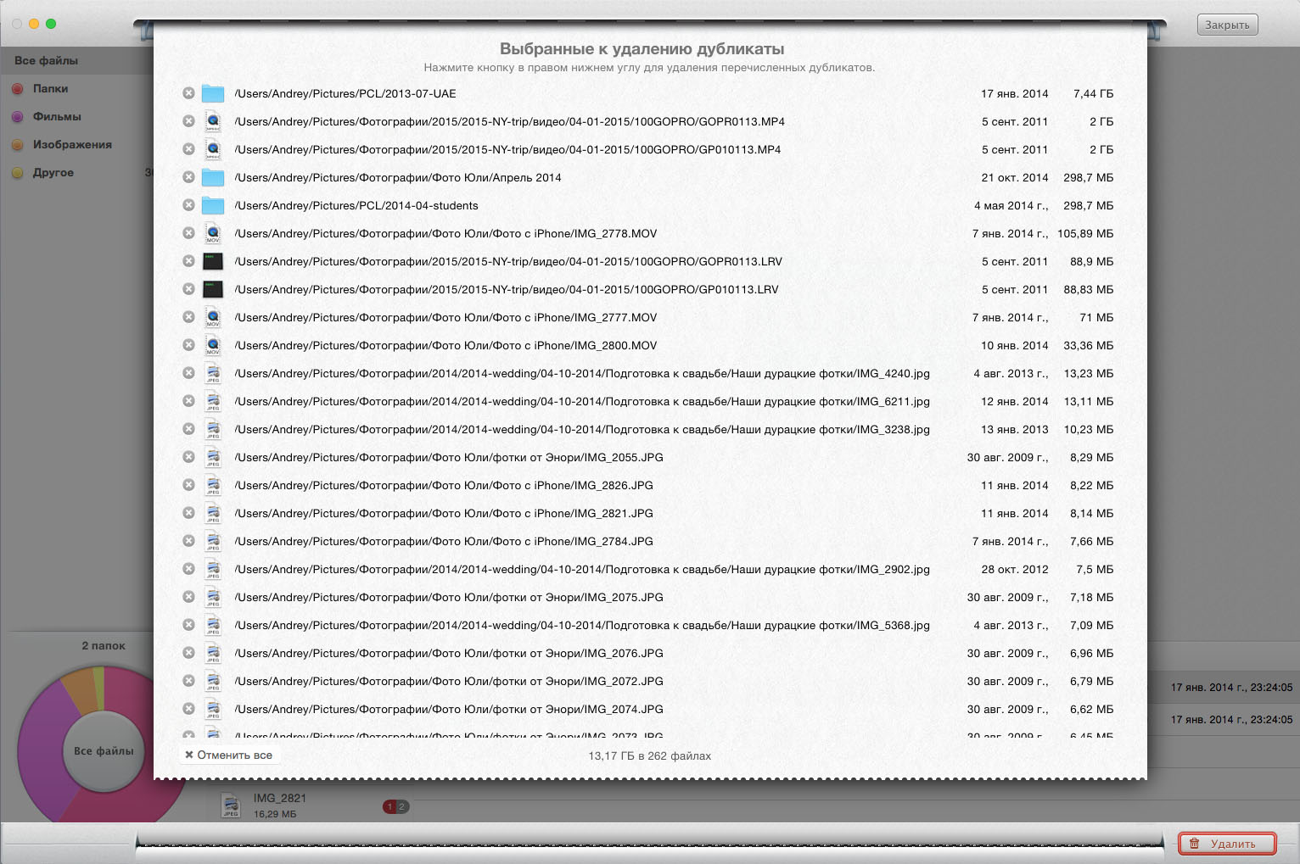The height and width of the screenshot is (864, 1300).
Task: Click the 13,17 ГБ в 262 файлах summary
Action: (650, 755)
